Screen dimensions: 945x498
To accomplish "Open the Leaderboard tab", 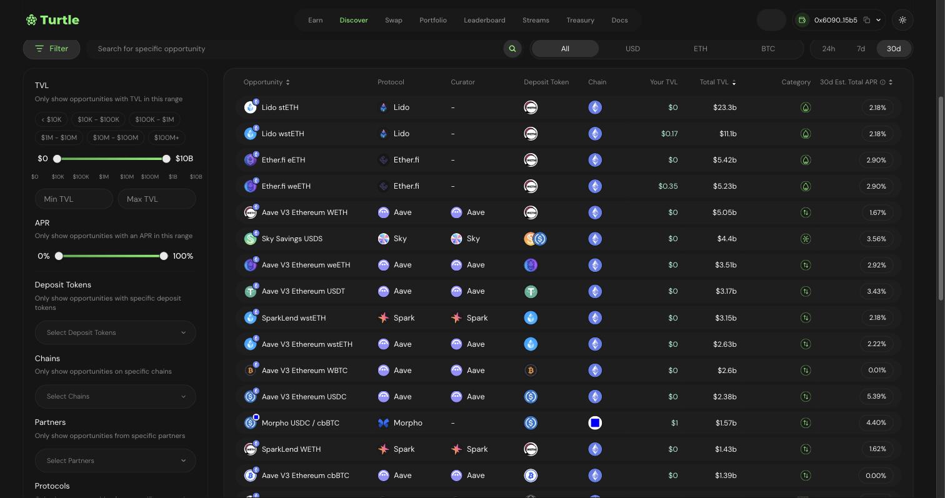I will pyautogui.click(x=484, y=20).
